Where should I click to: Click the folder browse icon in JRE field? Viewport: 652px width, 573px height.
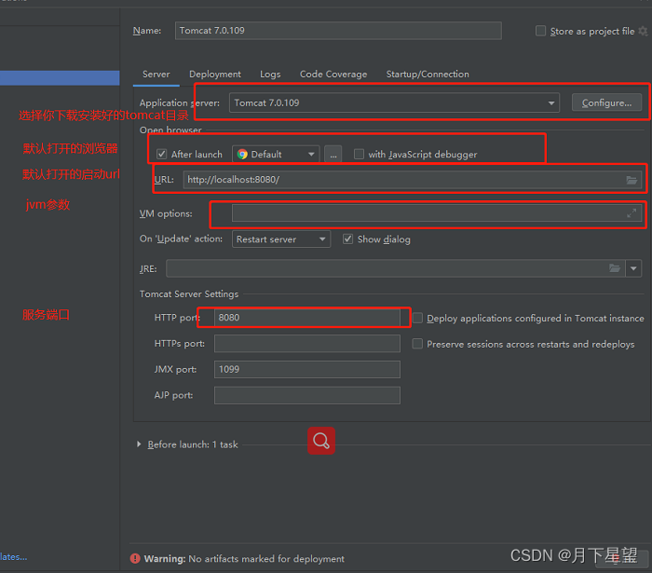pos(615,268)
